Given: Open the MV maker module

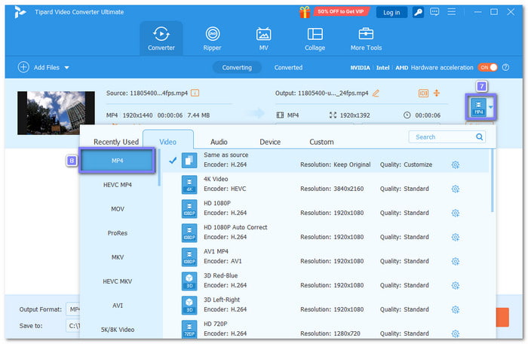Looking at the screenshot, I should tap(263, 38).
